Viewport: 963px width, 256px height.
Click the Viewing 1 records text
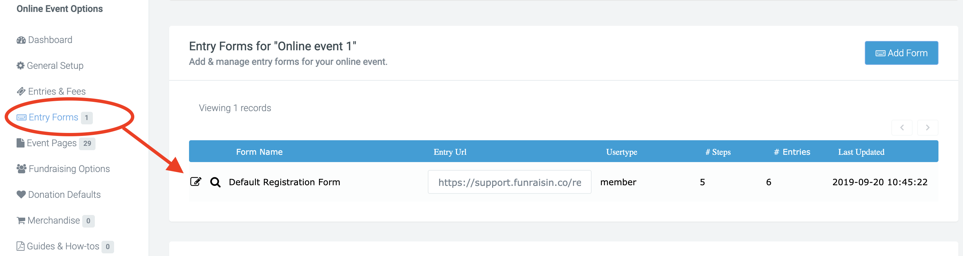[x=235, y=108]
